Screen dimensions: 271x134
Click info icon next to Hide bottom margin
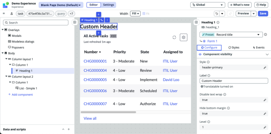(x=228, y=108)
